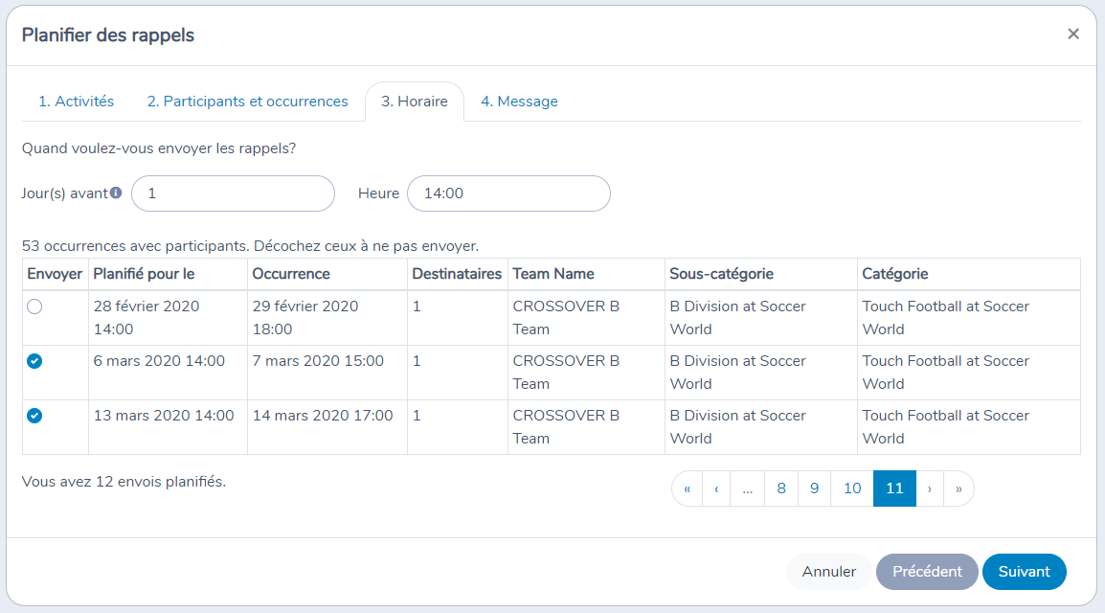Go to first page of occurrences
Screen dimensions: 1105x613
tap(688, 488)
